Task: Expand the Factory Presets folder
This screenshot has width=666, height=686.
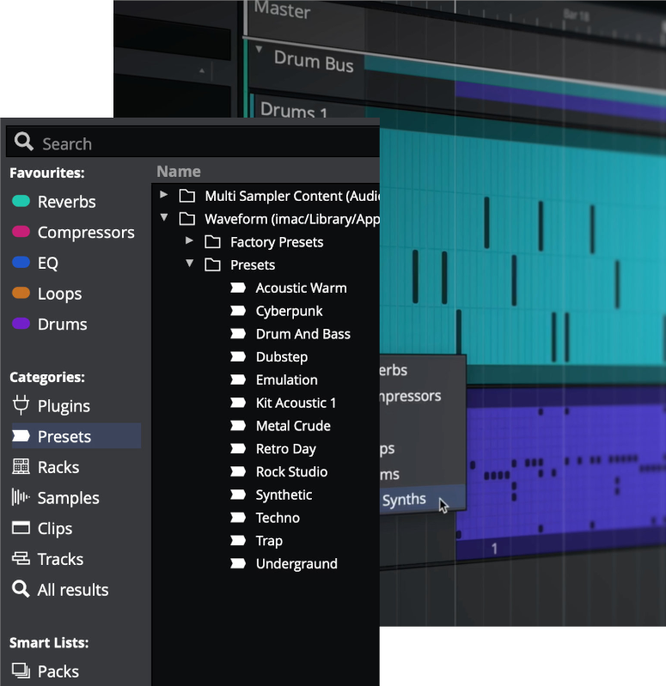Action: 190,241
